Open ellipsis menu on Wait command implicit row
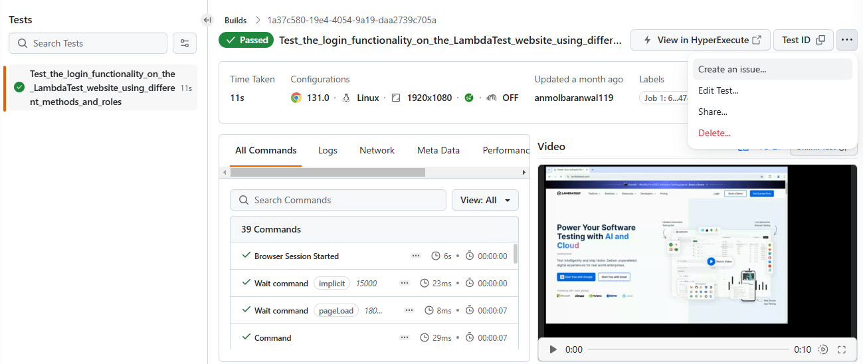 tap(405, 283)
